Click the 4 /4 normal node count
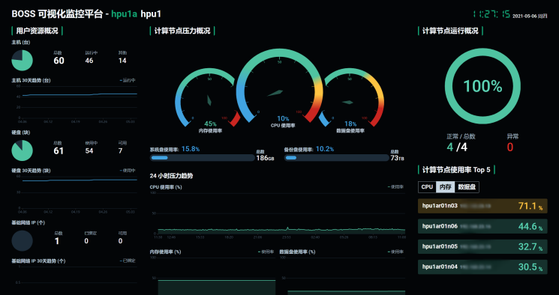The height and width of the screenshot is (295, 559). point(457,147)
